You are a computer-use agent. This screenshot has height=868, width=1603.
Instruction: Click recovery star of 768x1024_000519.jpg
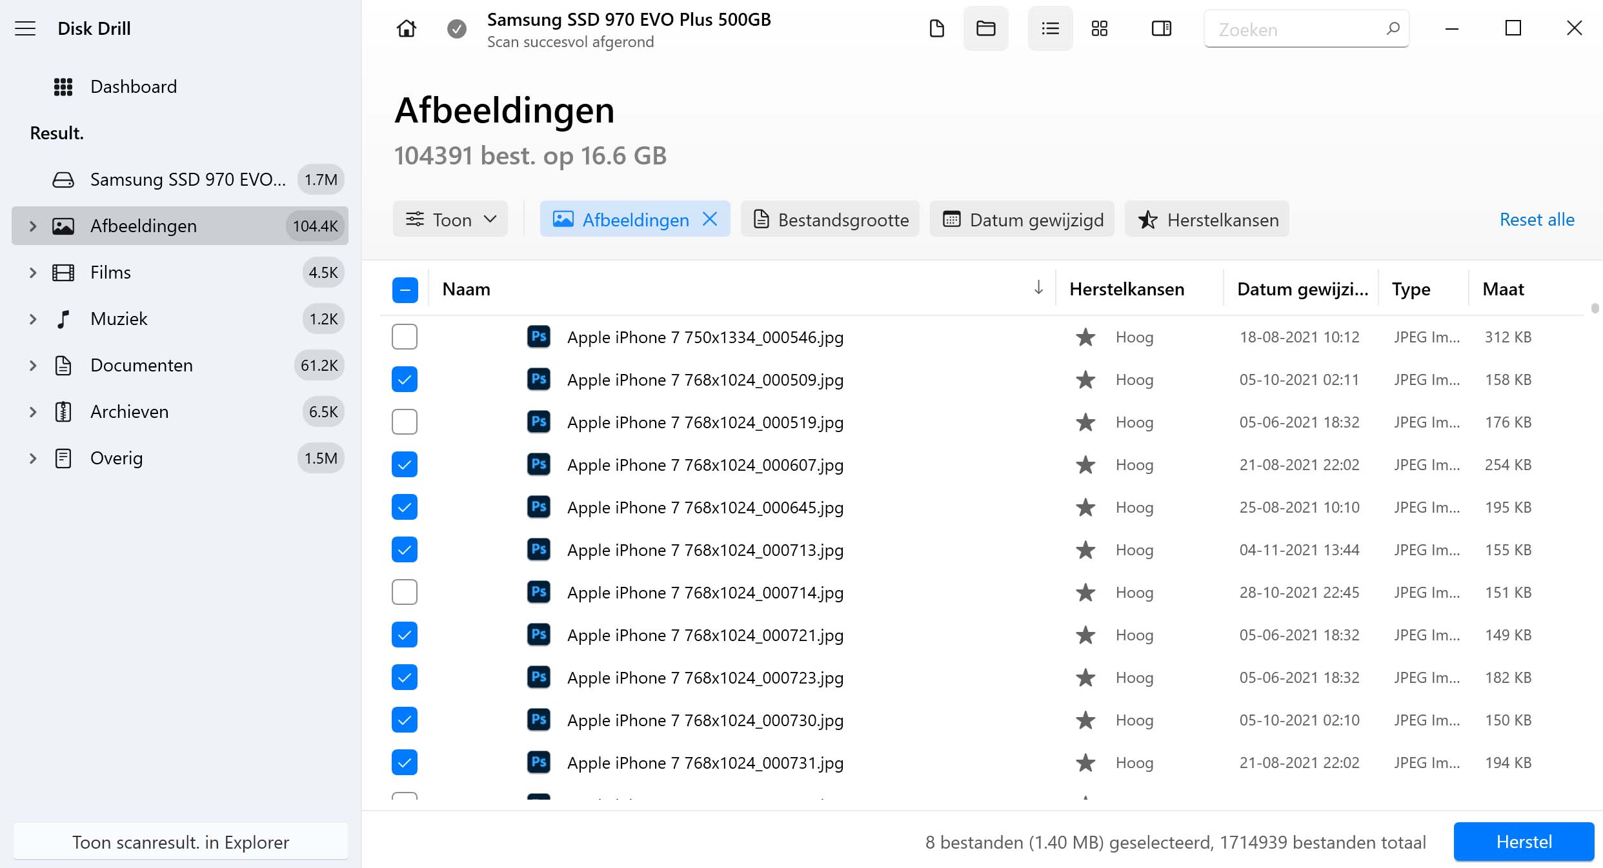tap(1085, 422)
